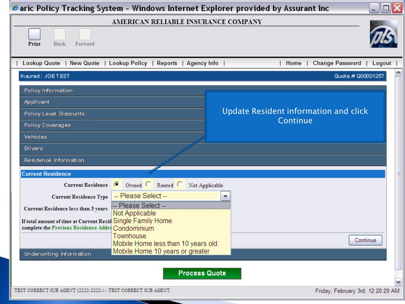Expand the Drivers section
405x304 pixels.
click(203, 149)
